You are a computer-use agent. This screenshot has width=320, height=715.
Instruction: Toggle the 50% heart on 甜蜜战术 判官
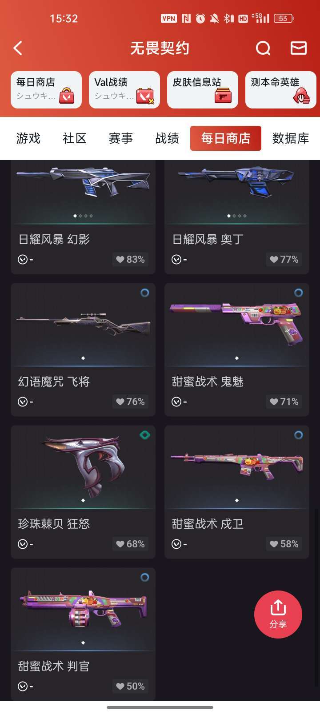(x=131, y=686)
